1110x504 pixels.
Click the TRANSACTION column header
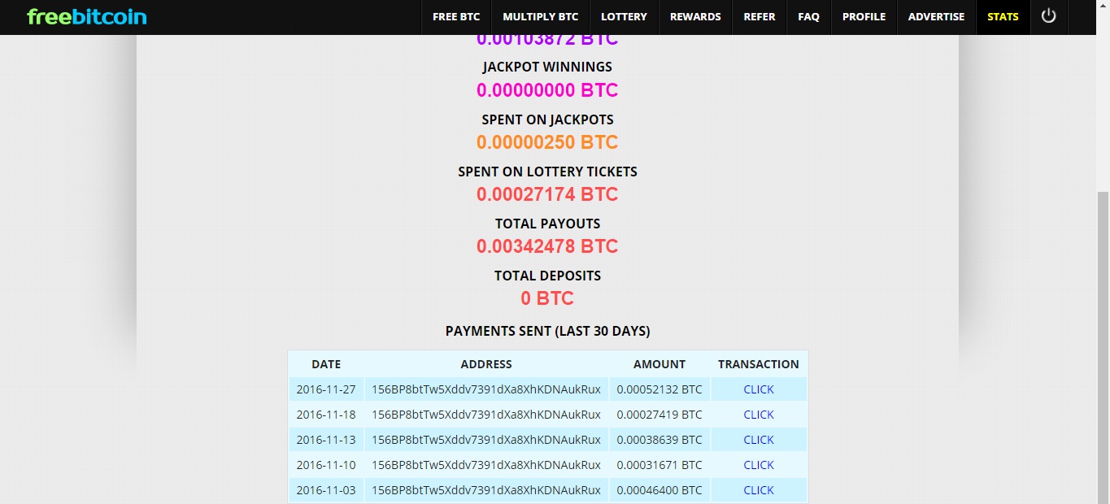759,364
